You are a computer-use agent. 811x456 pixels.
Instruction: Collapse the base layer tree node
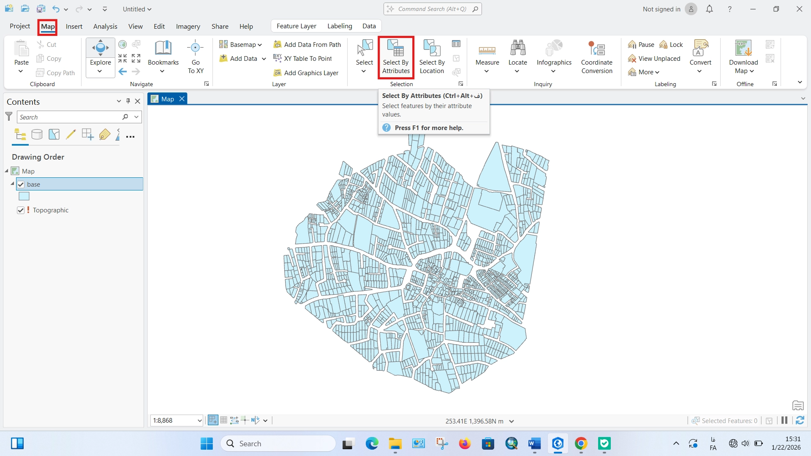click(x=12, y=184)
